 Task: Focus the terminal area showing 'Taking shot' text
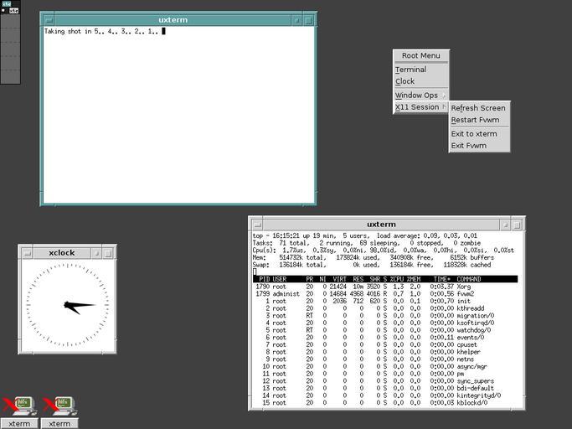pos(178,117)
